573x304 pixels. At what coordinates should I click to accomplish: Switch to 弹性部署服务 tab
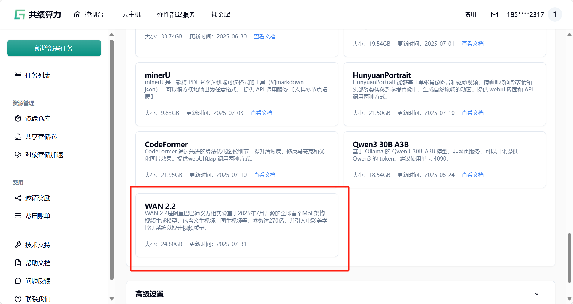(176, 14)
